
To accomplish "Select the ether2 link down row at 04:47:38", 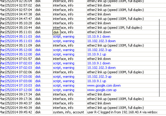I will tap(83, 14).
